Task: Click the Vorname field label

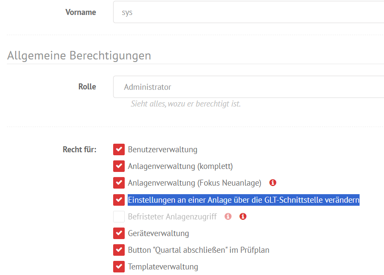Action: (81, 12)
